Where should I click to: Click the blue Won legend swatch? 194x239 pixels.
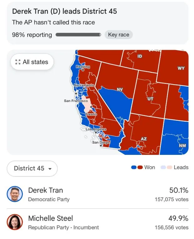tap(134, 167)
